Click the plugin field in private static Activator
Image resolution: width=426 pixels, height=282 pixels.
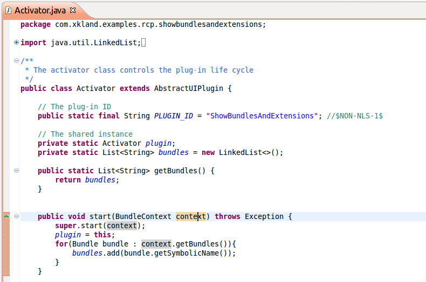159,143
